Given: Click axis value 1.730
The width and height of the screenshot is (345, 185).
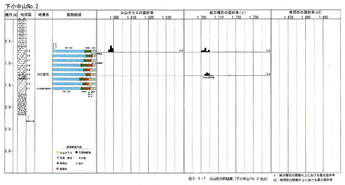Looking at the screenshot, I should [254, 17].
